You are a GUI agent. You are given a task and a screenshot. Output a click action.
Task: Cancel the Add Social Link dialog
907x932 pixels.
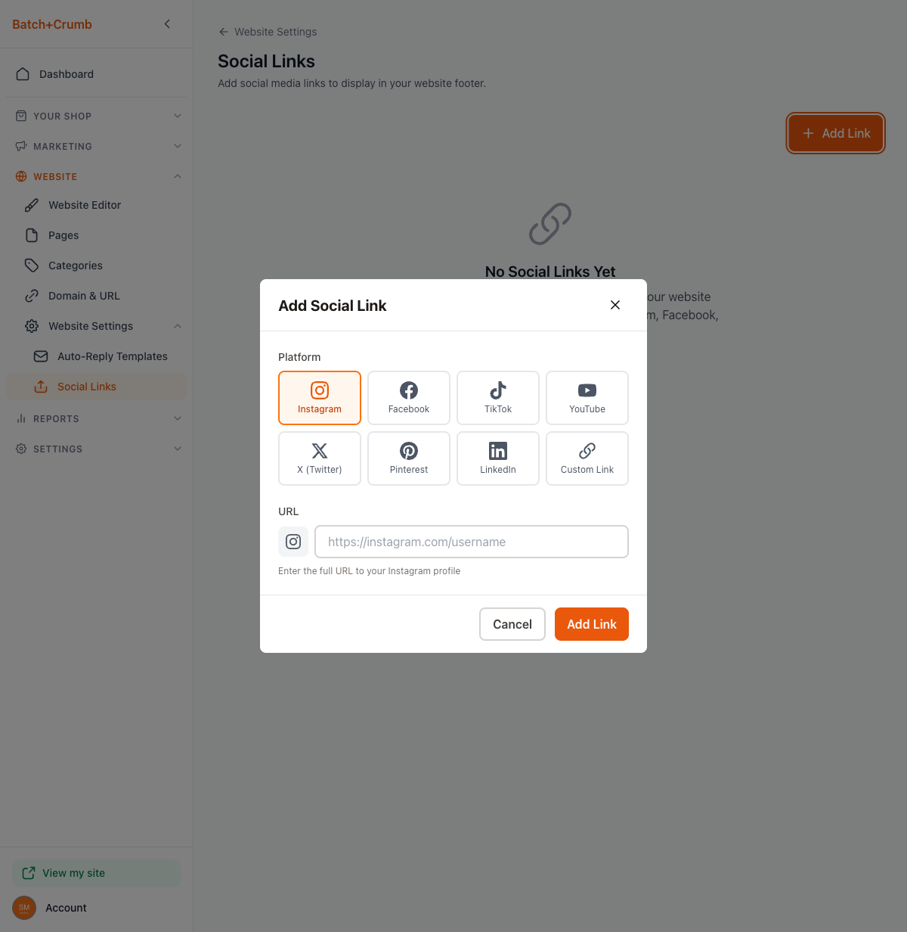(512, 624)
